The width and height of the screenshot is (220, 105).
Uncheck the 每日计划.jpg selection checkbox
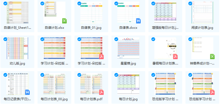116,75
